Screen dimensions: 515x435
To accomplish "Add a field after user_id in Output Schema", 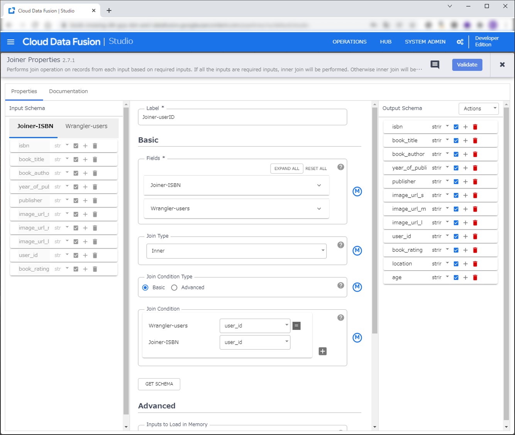I will [466, 236].
